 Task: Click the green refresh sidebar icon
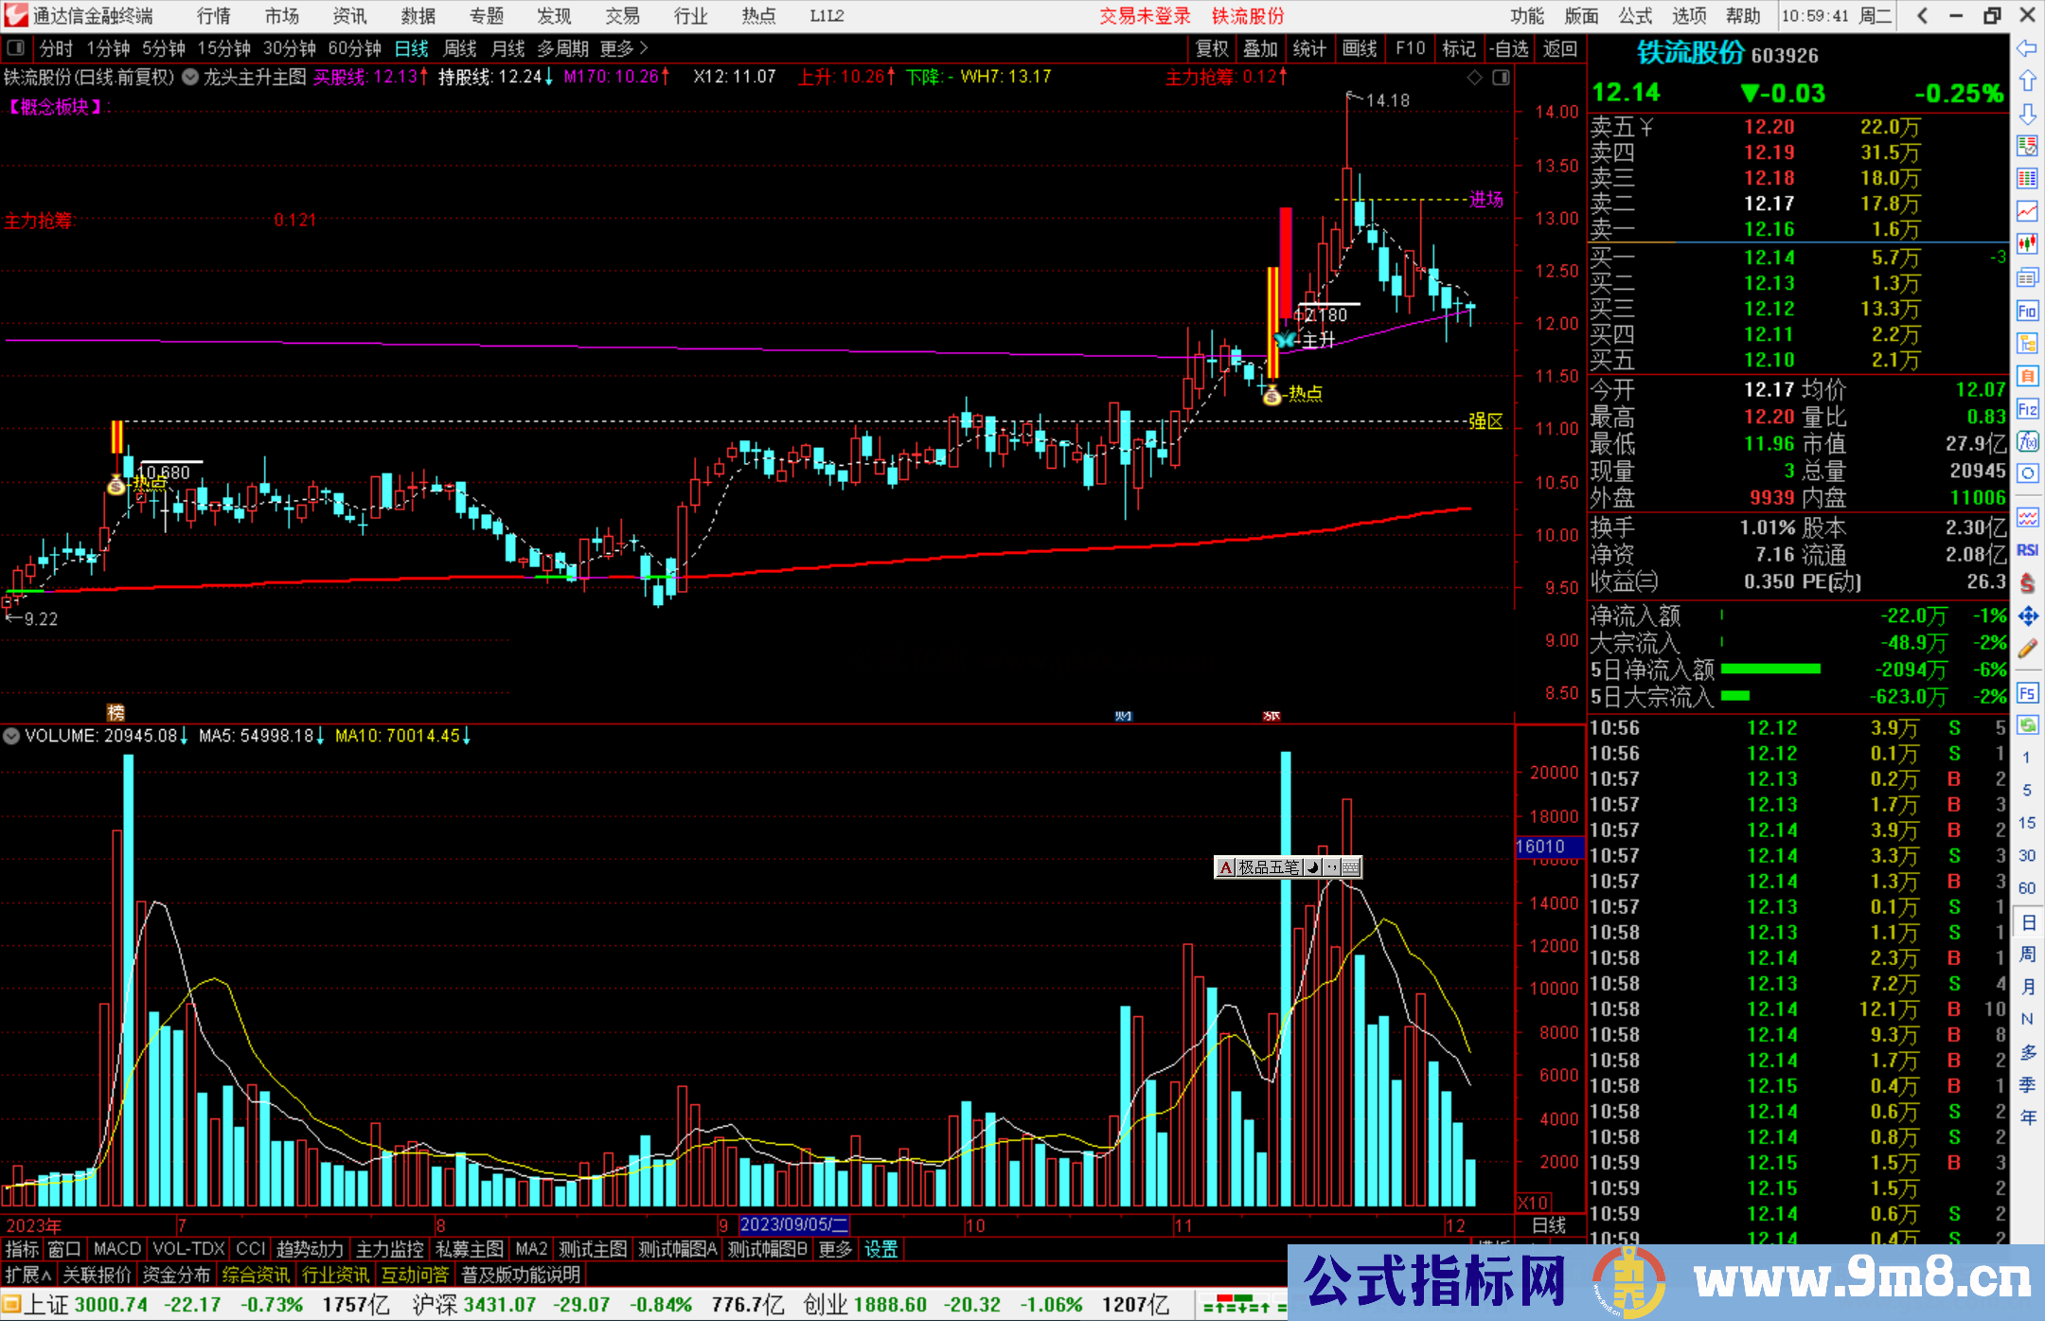point(2027,725)
